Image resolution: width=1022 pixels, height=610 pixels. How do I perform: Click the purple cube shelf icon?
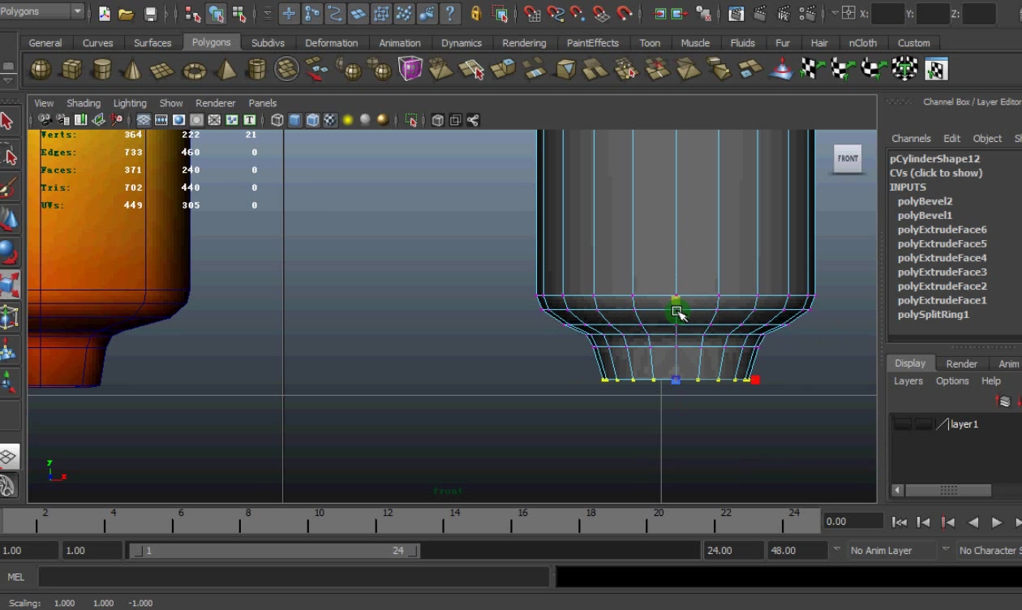tap(410, 69)
